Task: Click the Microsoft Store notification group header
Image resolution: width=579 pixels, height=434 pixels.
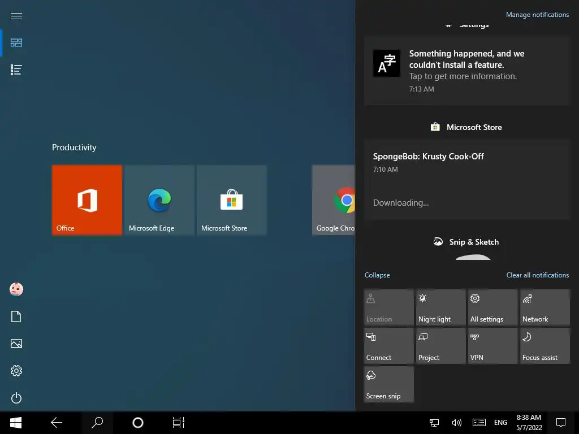Action: pos(466,127)
